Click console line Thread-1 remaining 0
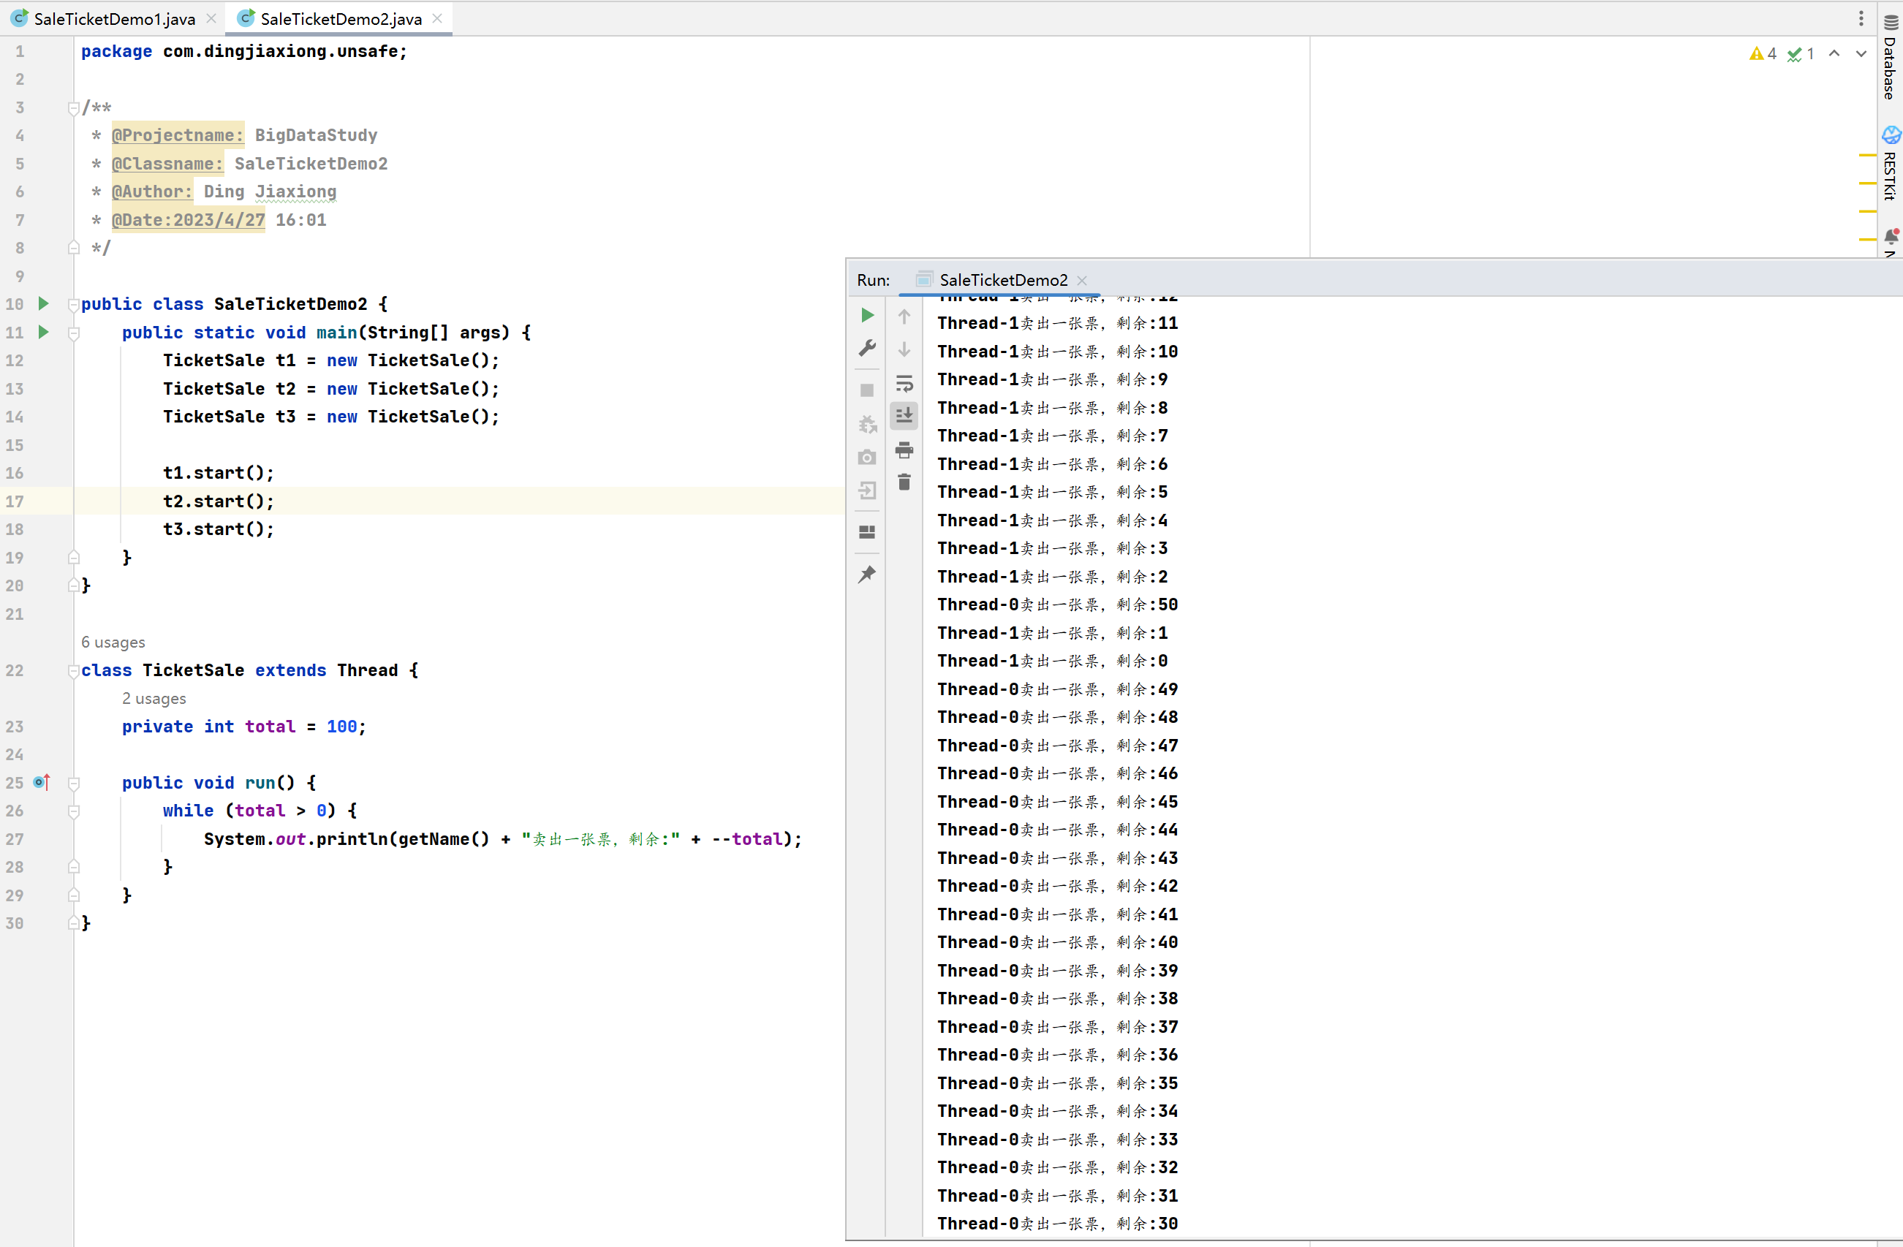The width and height of the screenshot is (1903, 1247). point(1052,661)
